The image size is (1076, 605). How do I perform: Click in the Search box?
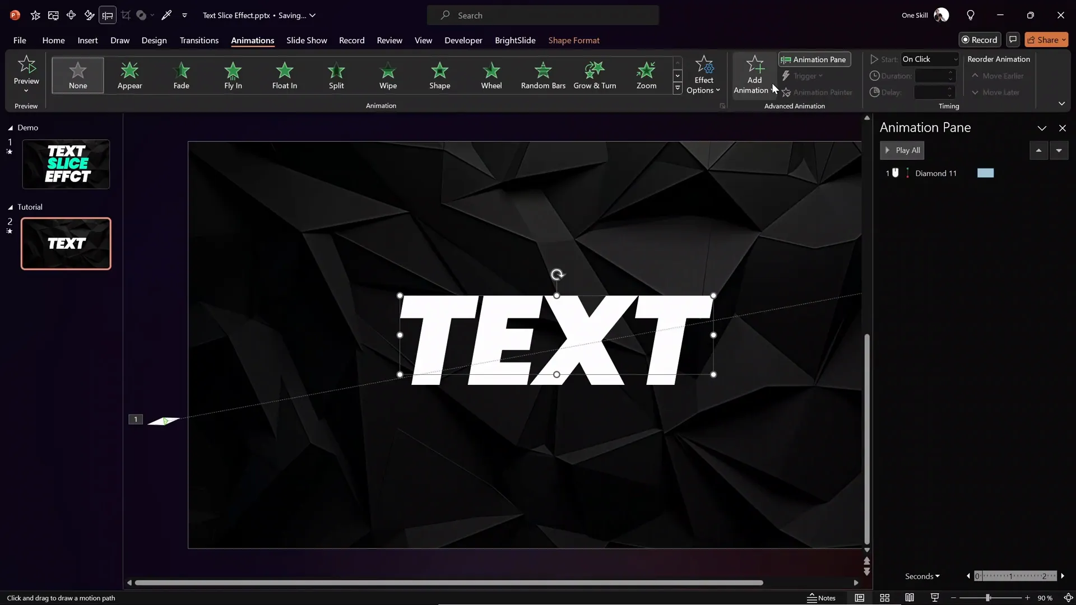542,15
